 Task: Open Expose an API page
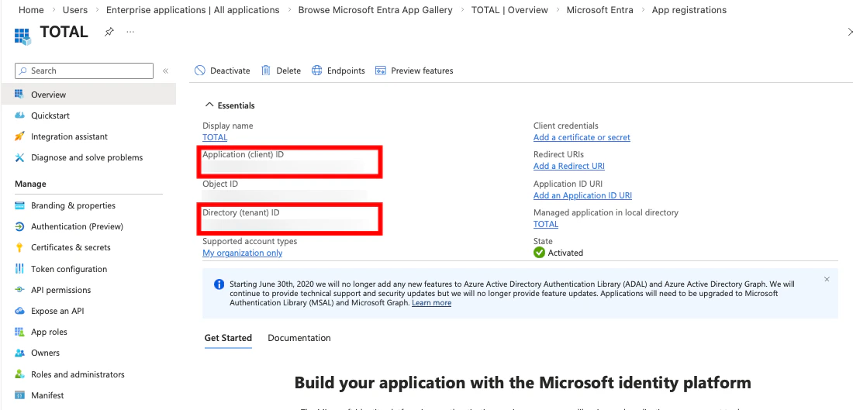pyautogui.click(x=57, y=311)
